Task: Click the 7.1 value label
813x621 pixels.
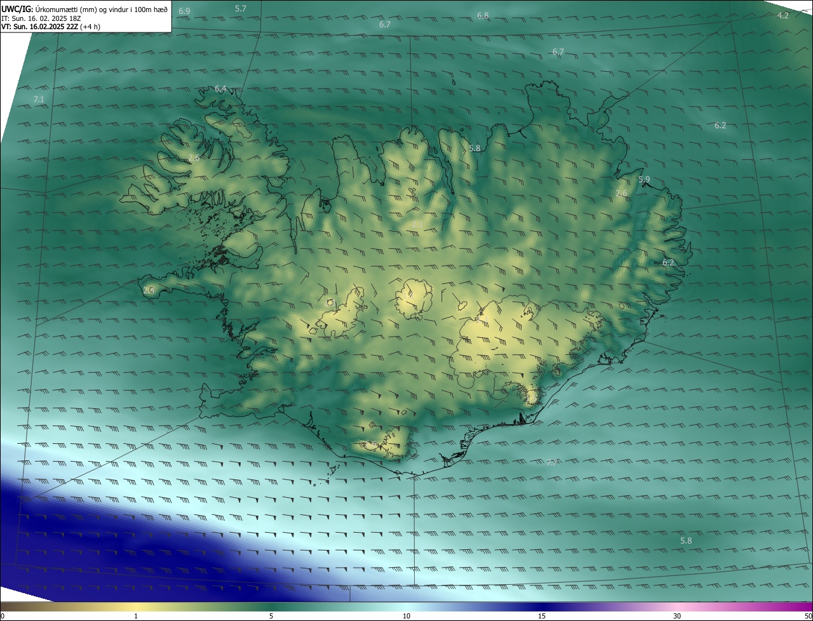Action: (39, 99)
